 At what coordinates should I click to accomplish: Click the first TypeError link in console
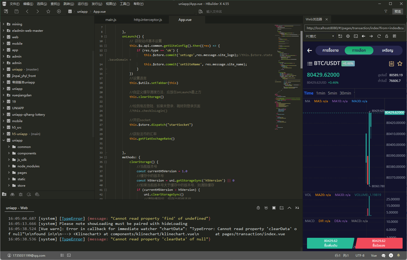coord(72,218)
